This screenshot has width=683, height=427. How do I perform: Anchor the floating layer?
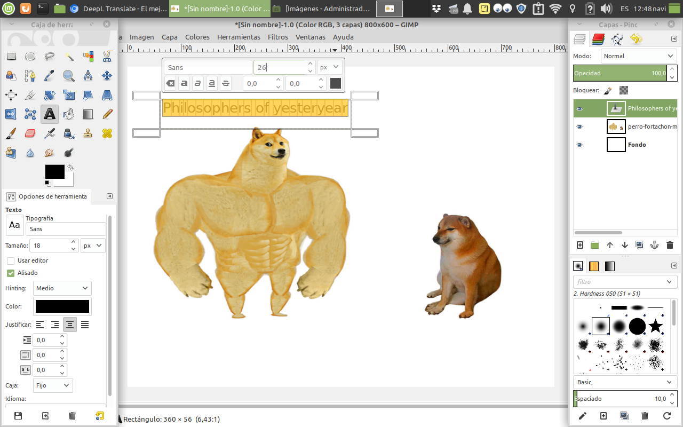click(x=655, y=245)
